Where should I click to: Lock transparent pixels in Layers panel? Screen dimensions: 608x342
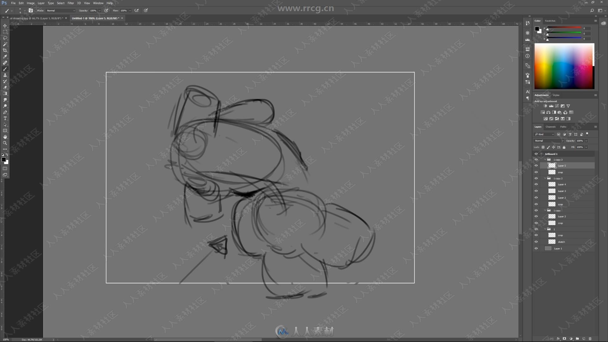543,147
